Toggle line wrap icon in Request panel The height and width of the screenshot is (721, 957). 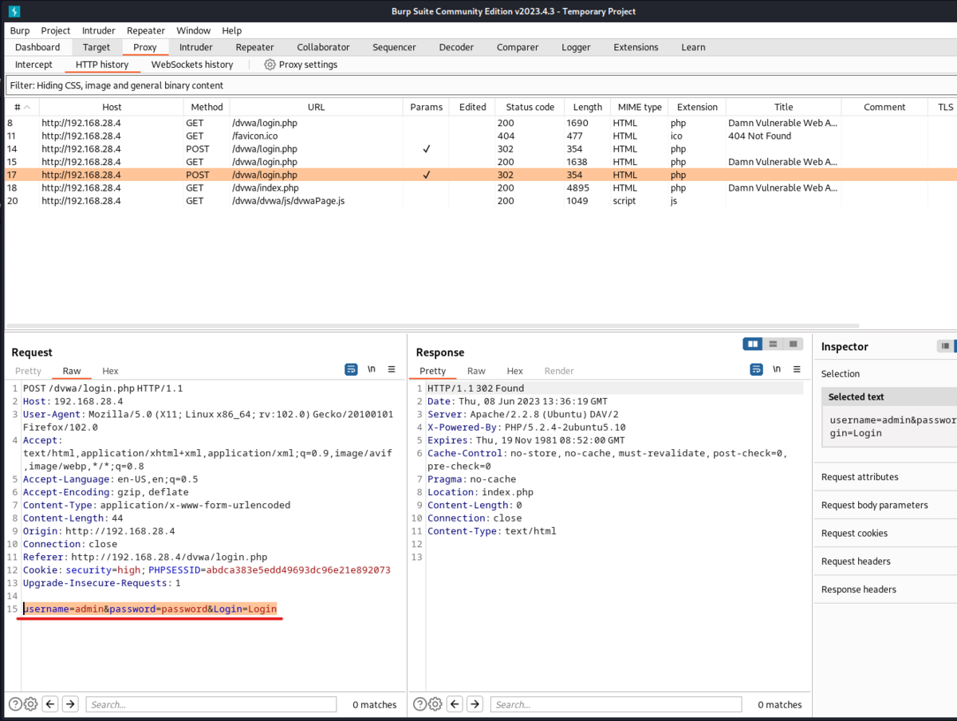click(x=351, y=369)
